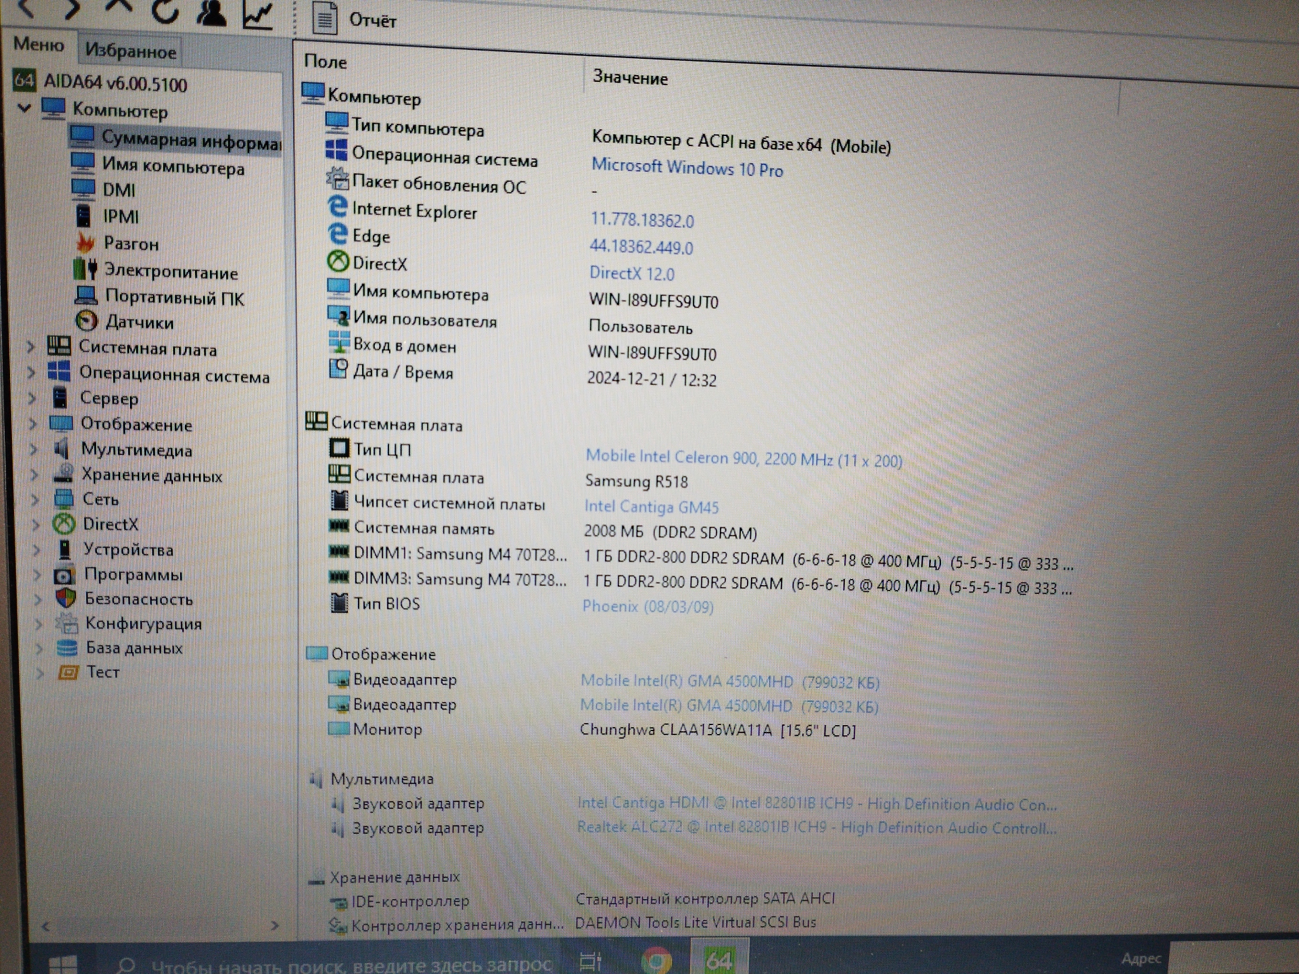1299x974 pixels.
Task: Click the Поле column header
Action: (325, 62)
